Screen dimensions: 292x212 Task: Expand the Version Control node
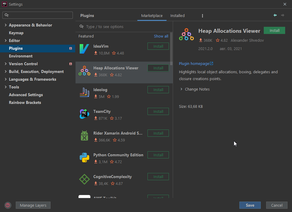(x=6, y=64)
